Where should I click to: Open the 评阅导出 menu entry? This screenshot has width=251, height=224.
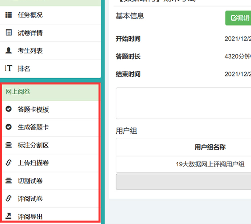point(30,217)
